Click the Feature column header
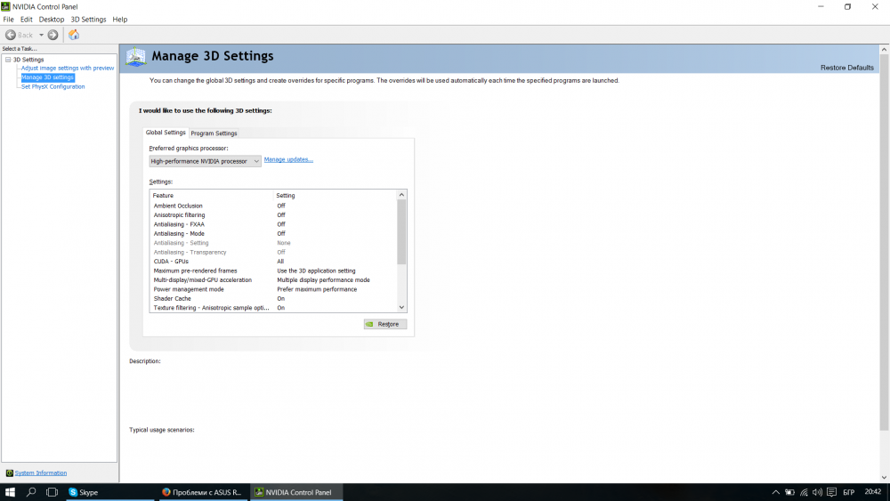The width and height of the screenshot is (890, 501). (x=212, y=195)
